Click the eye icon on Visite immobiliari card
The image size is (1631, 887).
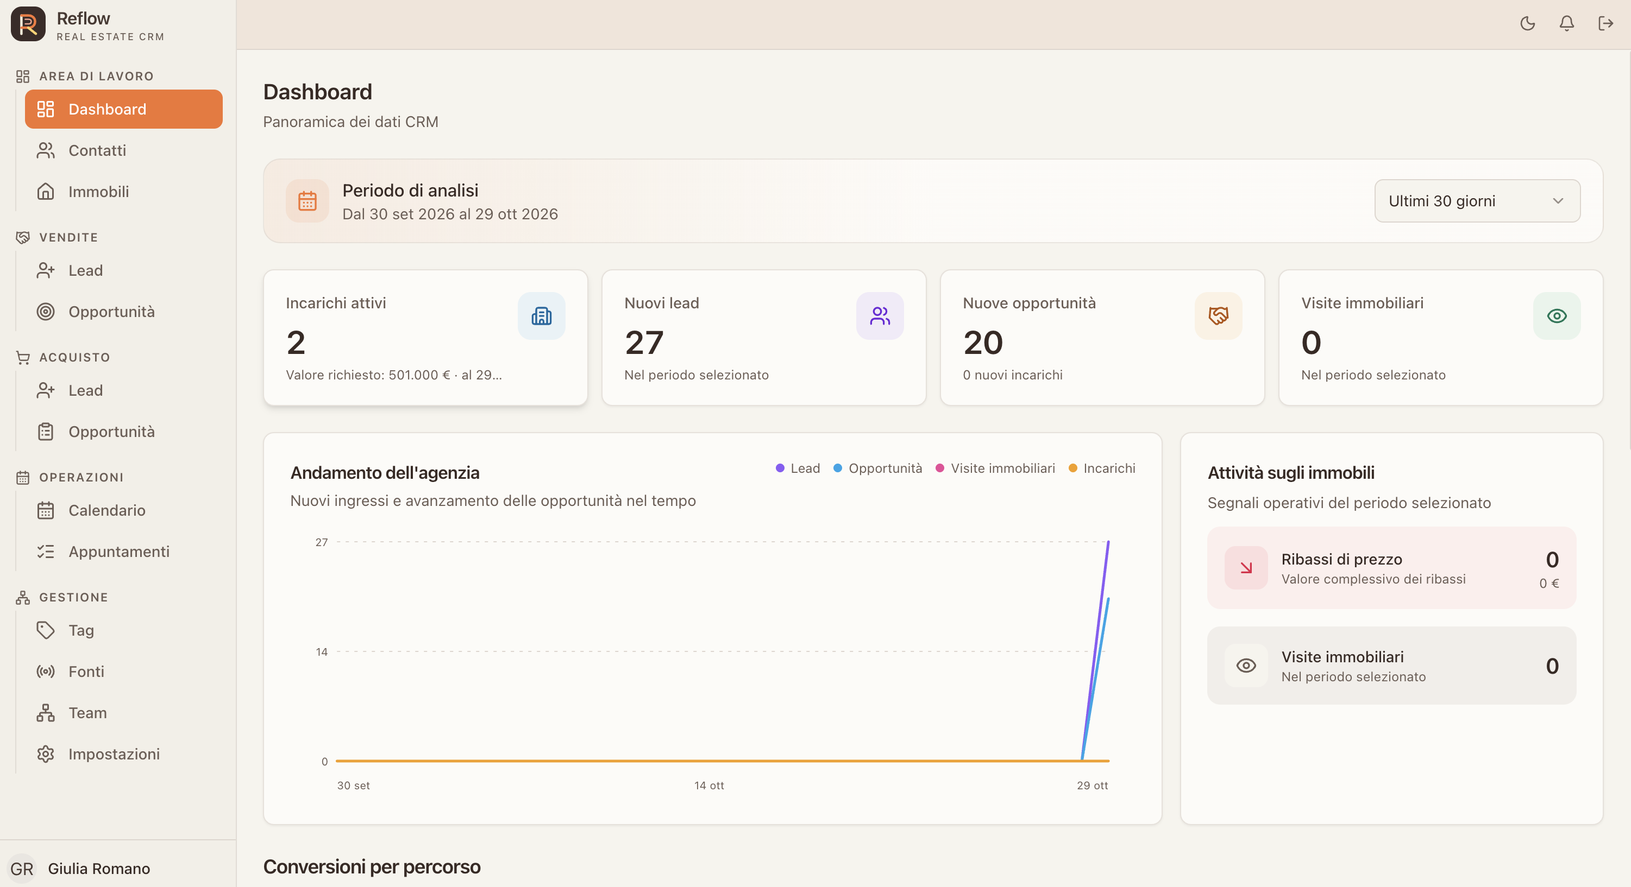[1557, 316]
